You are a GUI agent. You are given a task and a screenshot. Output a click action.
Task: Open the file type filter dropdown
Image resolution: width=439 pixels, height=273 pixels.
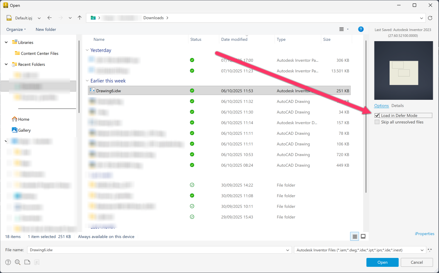(x=422, y=250)
